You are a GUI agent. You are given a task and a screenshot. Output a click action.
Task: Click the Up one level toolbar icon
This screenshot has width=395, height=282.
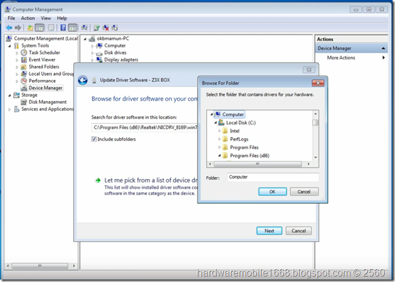tap(30, 28)
